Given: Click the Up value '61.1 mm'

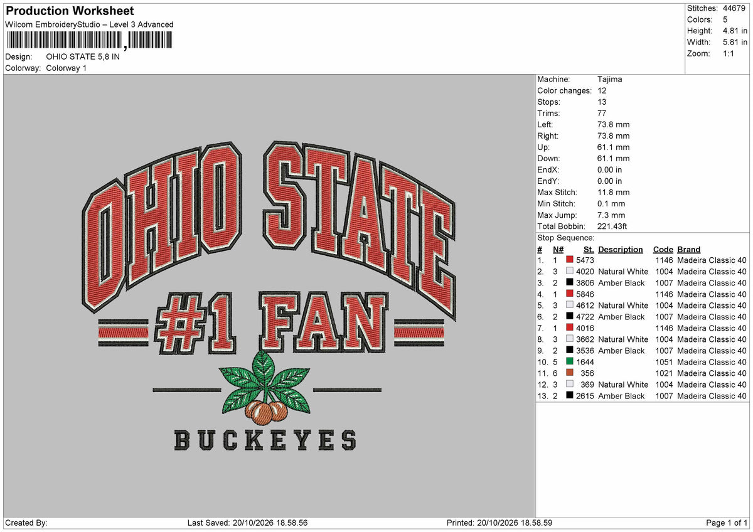Looking at the screenshot, I should [x=614, y=147].
